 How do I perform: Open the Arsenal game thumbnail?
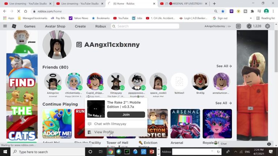click(x=185, y=123)
